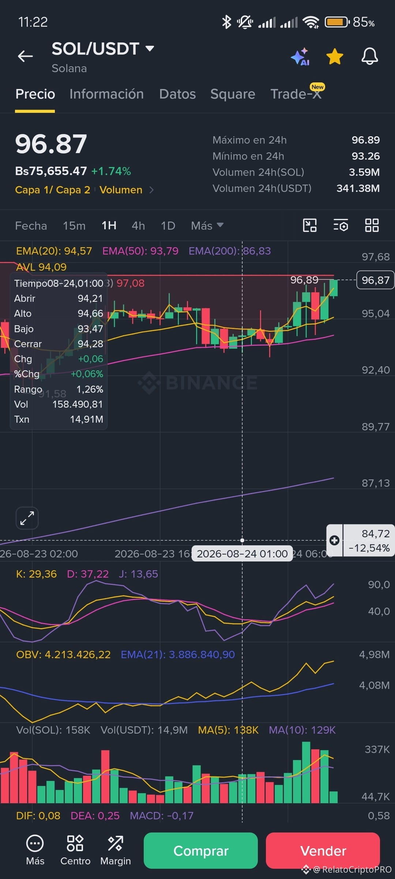Tap the green Comprar button
395x879 pixels.
pyautogui.click(x=201, y=850)
